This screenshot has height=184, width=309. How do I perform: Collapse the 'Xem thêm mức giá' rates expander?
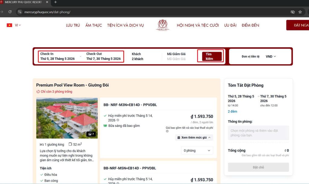(x=194, y=137)
